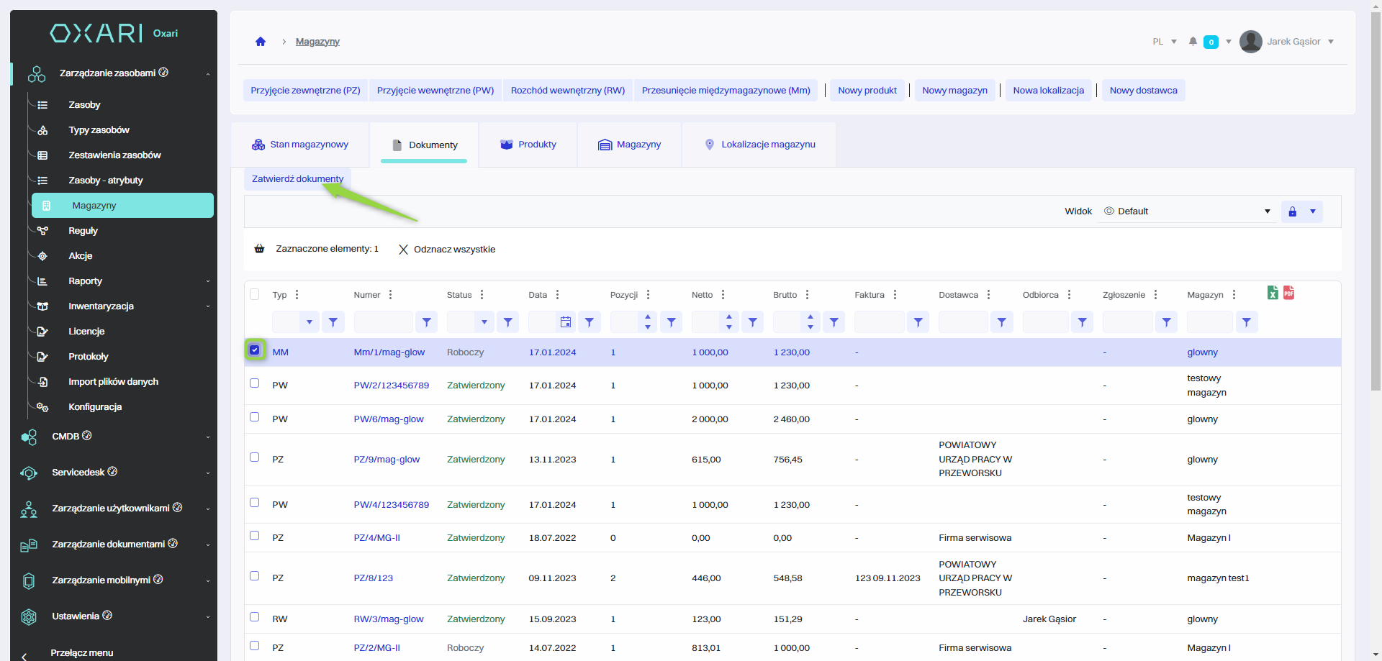Click the Numer filter input field
The height and width of the screenshot is (661, 1382).
click(383, 322)
